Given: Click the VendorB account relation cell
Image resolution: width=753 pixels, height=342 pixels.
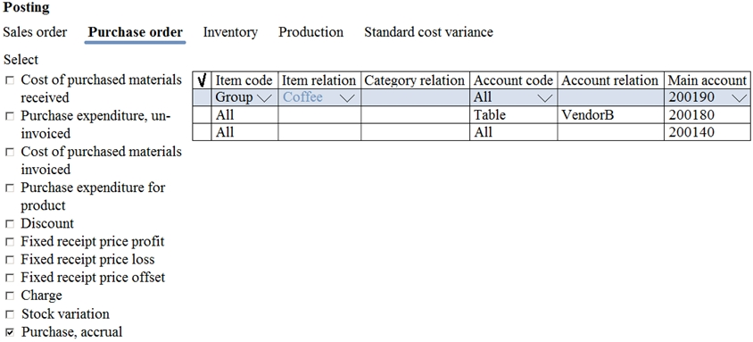Looking at the screenshot, I should coord(610,115).
